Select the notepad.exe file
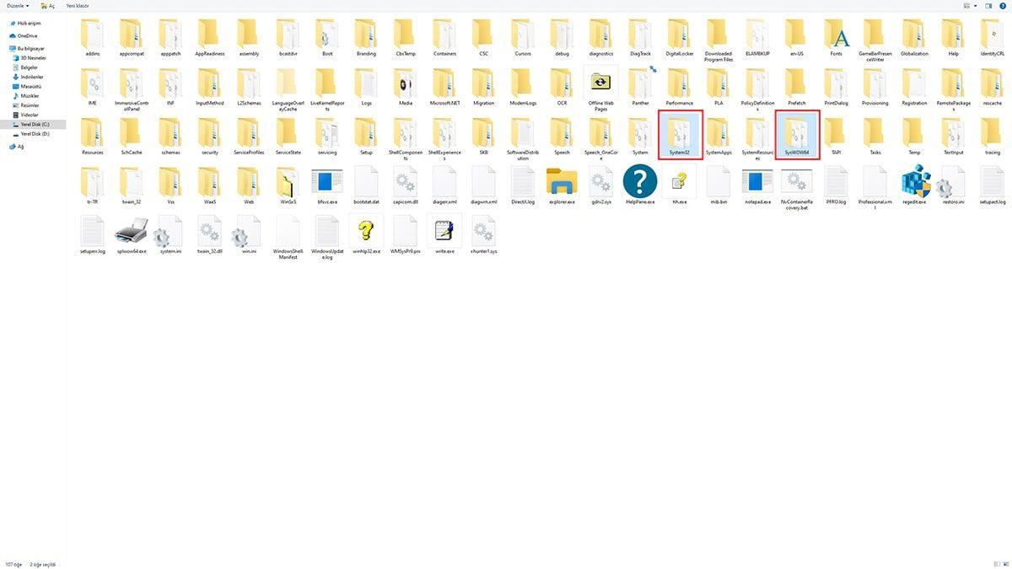The height and width of the screenshot is (569, 1012). (757, 182)
